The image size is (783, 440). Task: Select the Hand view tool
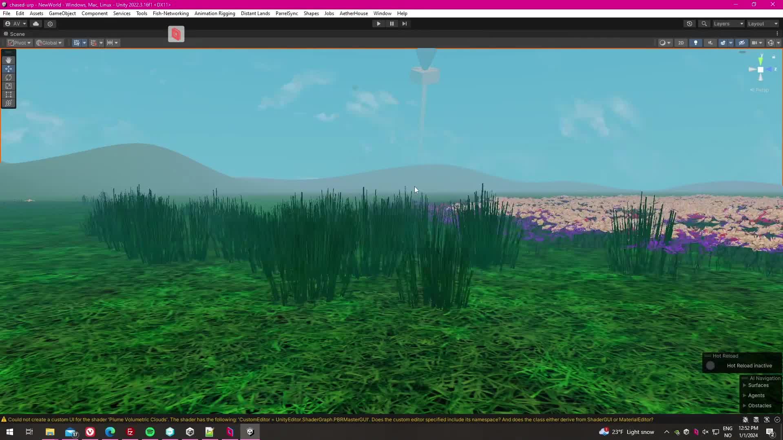point(9,60)
